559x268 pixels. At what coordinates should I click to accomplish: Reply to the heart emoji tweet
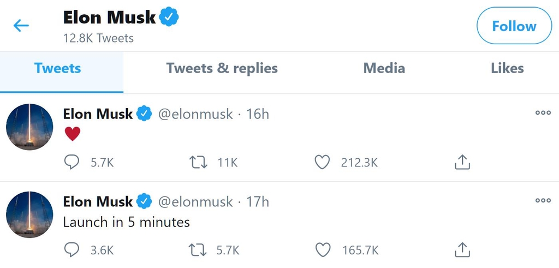(x=72, y=162)
